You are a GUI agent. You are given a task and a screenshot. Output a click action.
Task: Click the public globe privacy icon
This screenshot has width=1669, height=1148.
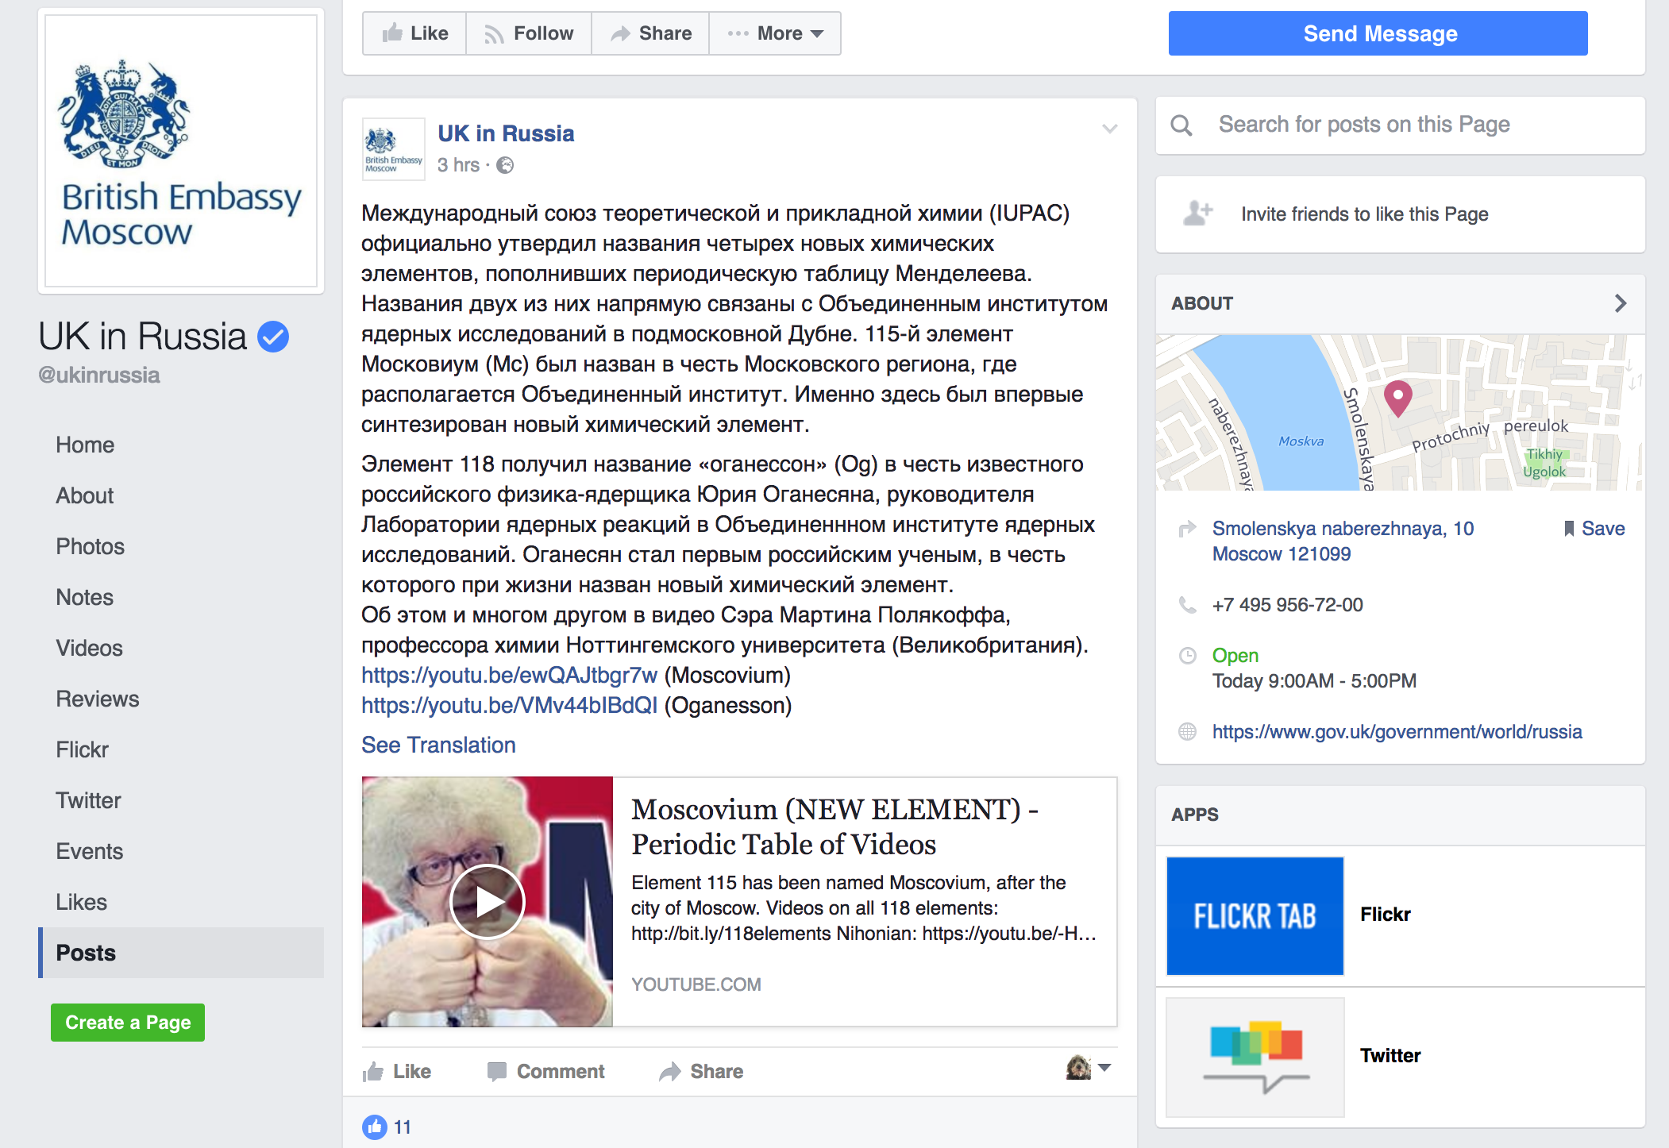tap(505, 165)
